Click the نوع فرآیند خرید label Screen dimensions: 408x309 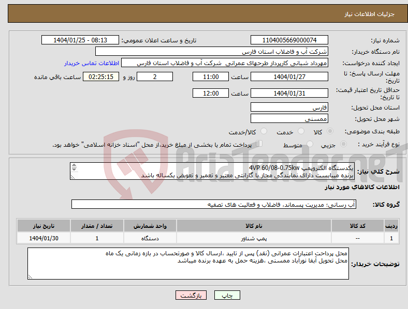tap(378, 144)
